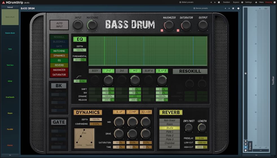
Task: Expand the device list width arrows
Action: coord(10,155)
